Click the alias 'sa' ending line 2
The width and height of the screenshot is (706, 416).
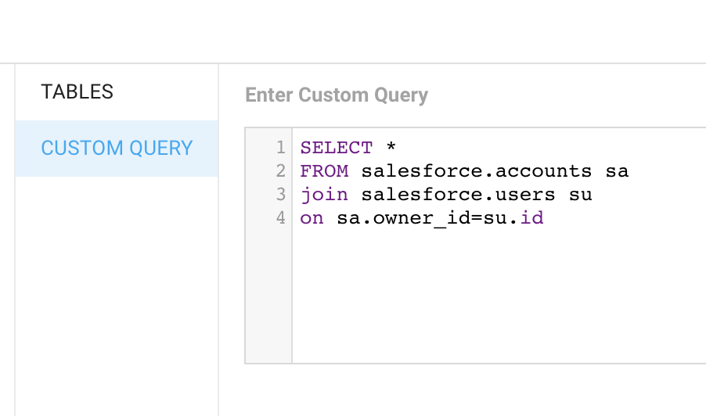tap(617, 171)
